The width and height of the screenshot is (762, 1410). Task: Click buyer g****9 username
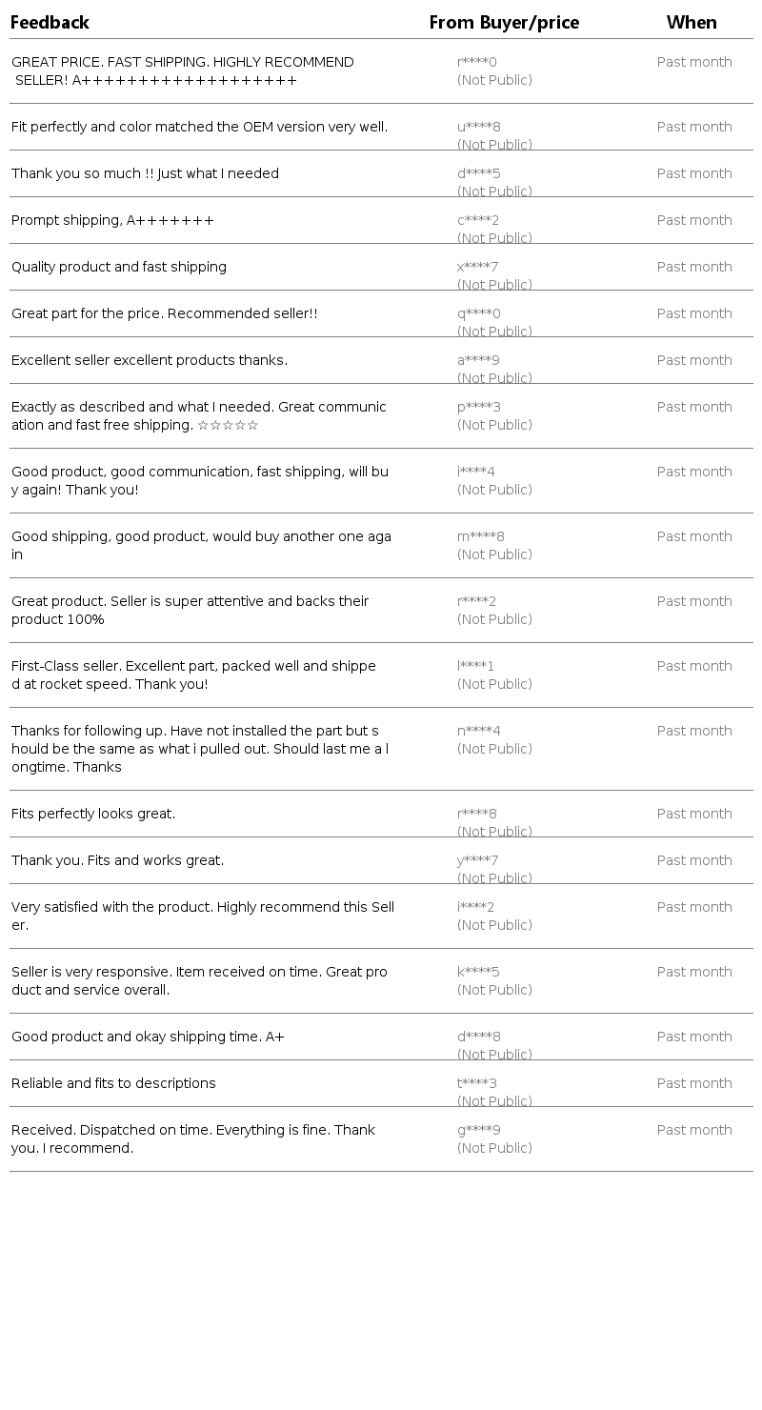[x=479, y=1130]
